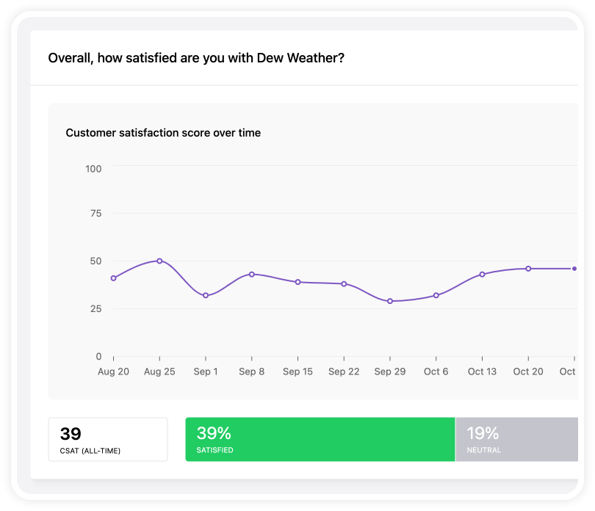Click the Oct 13 data point
The height and width of the screenshot is (511, 595).
483,275
